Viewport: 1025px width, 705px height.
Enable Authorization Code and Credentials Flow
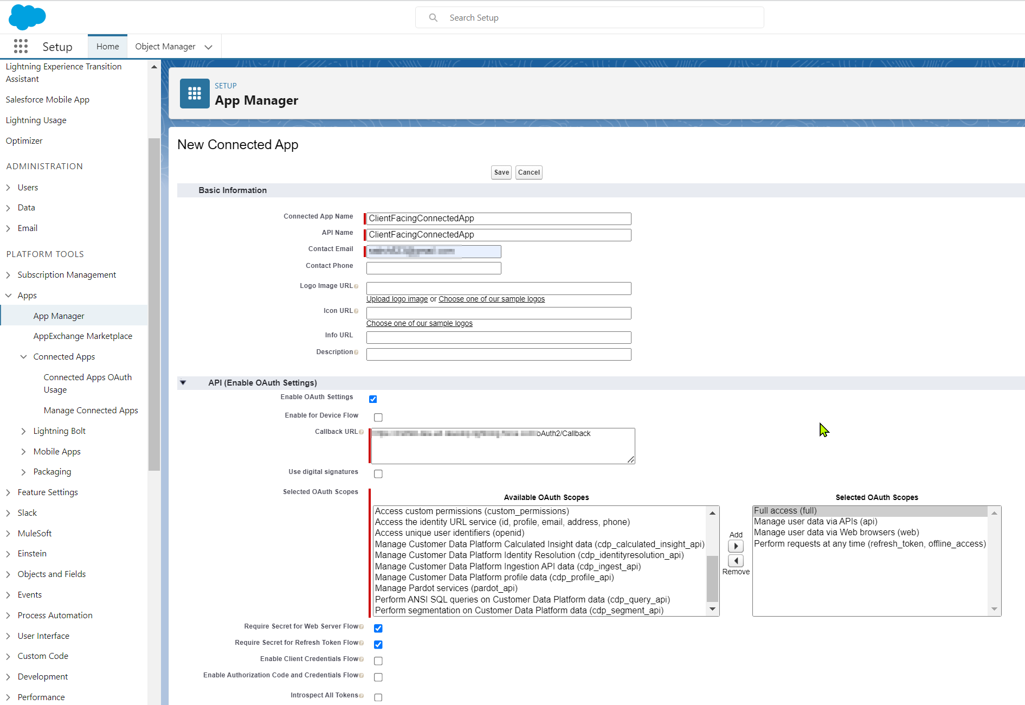(378, 677)
